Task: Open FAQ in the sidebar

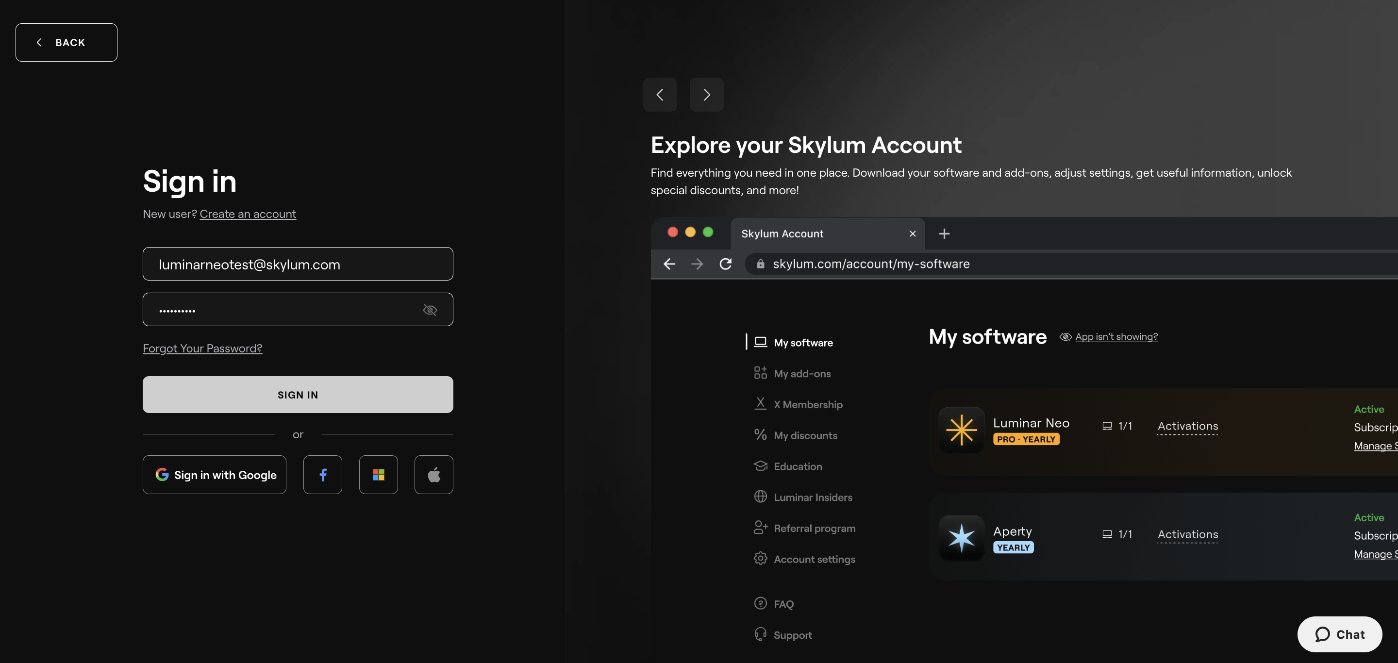Action: tap(783, 604)
